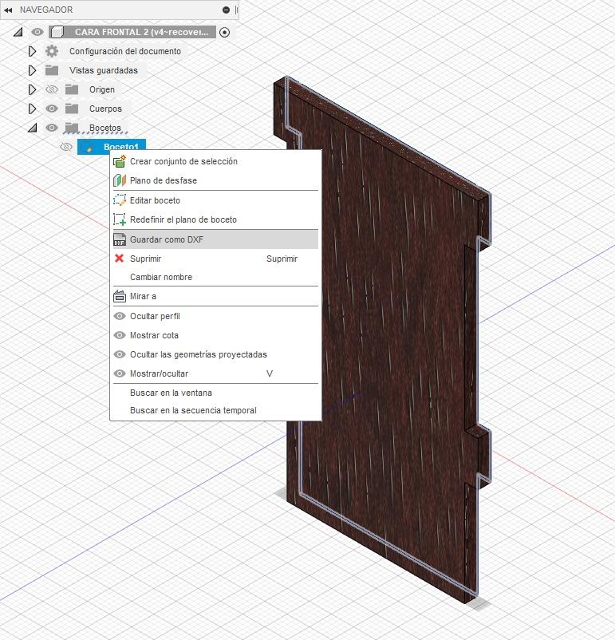Click the gear icon for Configuración del documento
Viewport: 615px width, 640px height.
pyautogui.click(x=52, y=51)
